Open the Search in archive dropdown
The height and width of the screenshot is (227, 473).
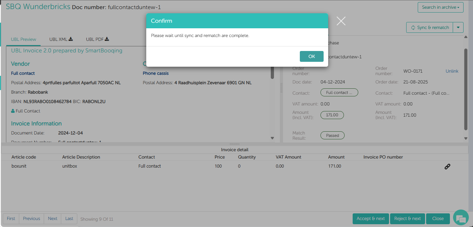pyautogui.click(x=440, y=7)
